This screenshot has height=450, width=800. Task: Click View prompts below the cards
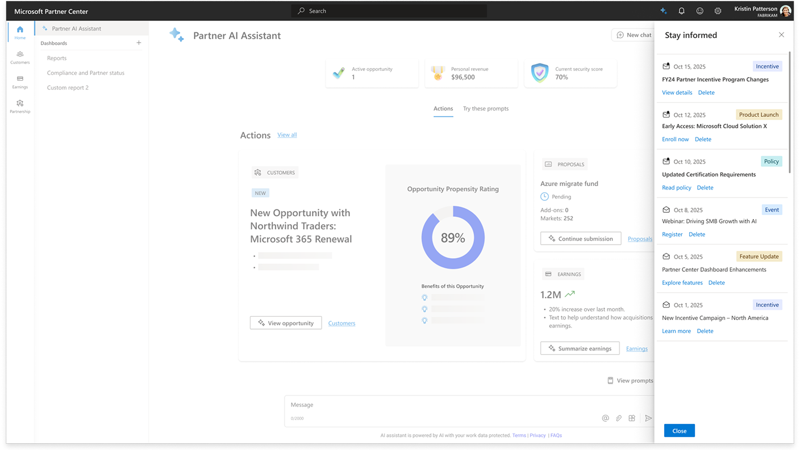pos(630,380)
